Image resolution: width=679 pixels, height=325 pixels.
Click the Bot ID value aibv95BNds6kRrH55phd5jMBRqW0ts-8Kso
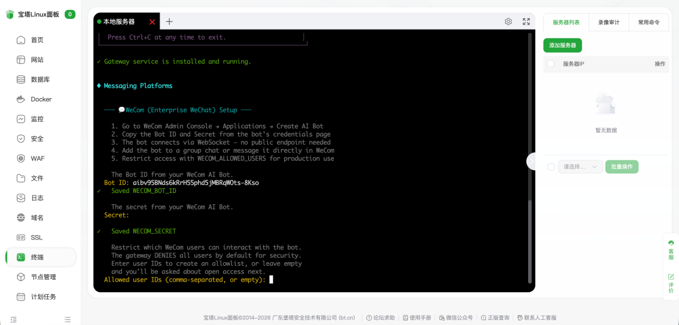coord(196,183)
